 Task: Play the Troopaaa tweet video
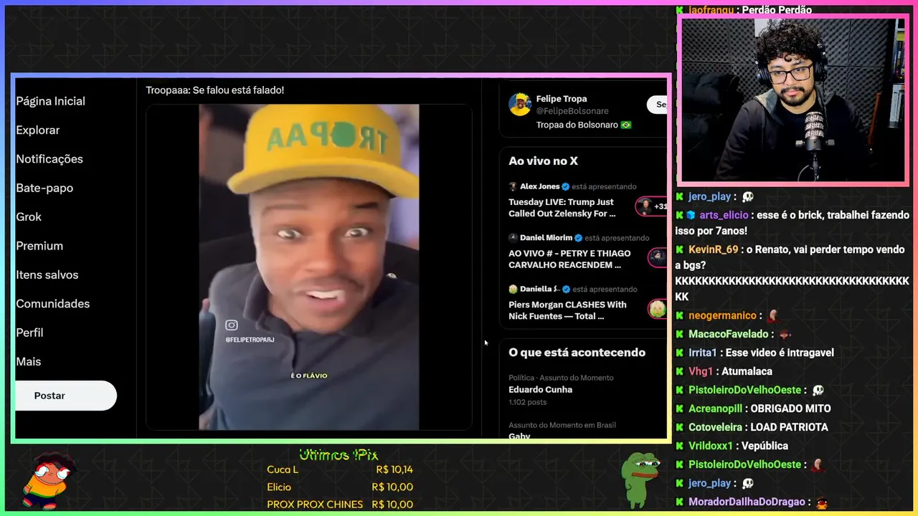[309, 267]
